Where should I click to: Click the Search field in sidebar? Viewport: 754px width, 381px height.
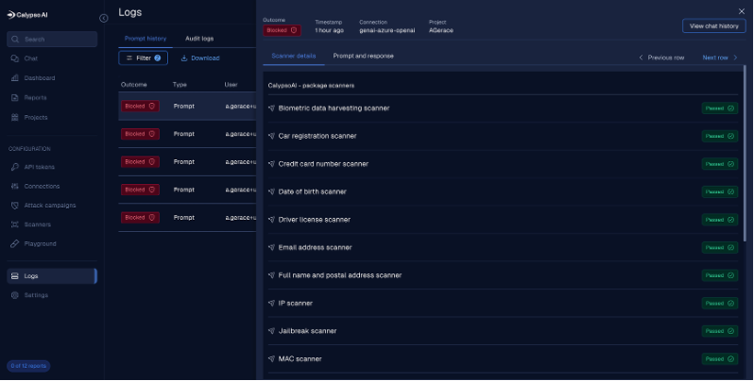pyautogui.click(x=52, y=40)
